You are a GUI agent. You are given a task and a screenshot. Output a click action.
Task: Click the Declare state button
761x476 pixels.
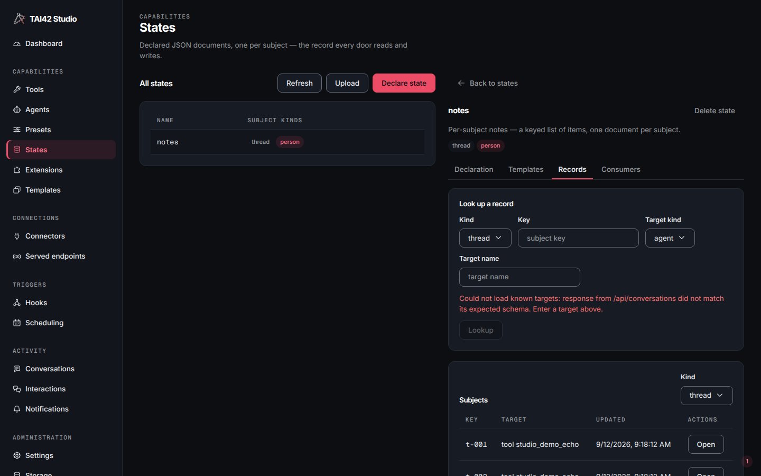[x=404, y=83]
